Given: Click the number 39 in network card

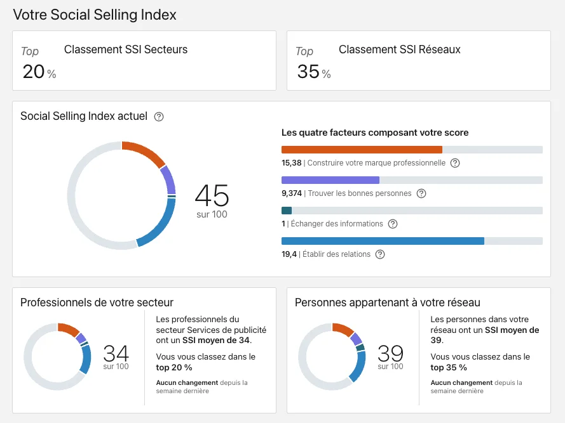Looking at the screenshot, I should (390, 353).
